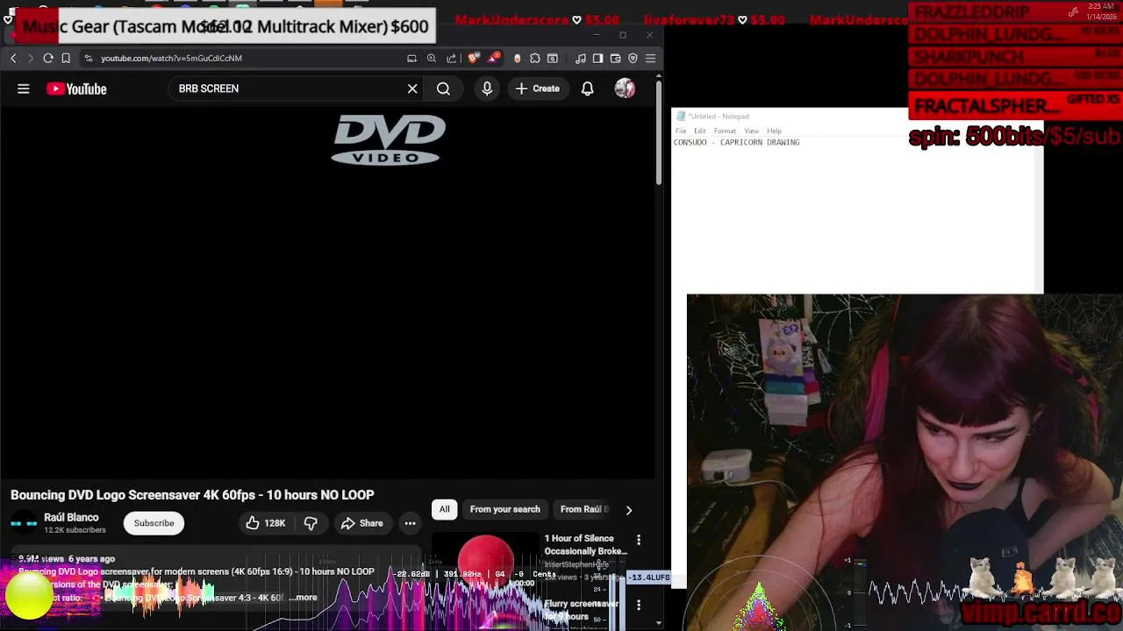Open the YouTube account avatar menu
1123x631 pixels.
[625, 89]
